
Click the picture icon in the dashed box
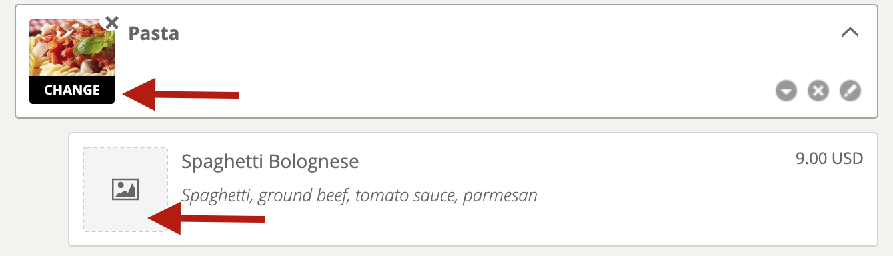[125, 189]
